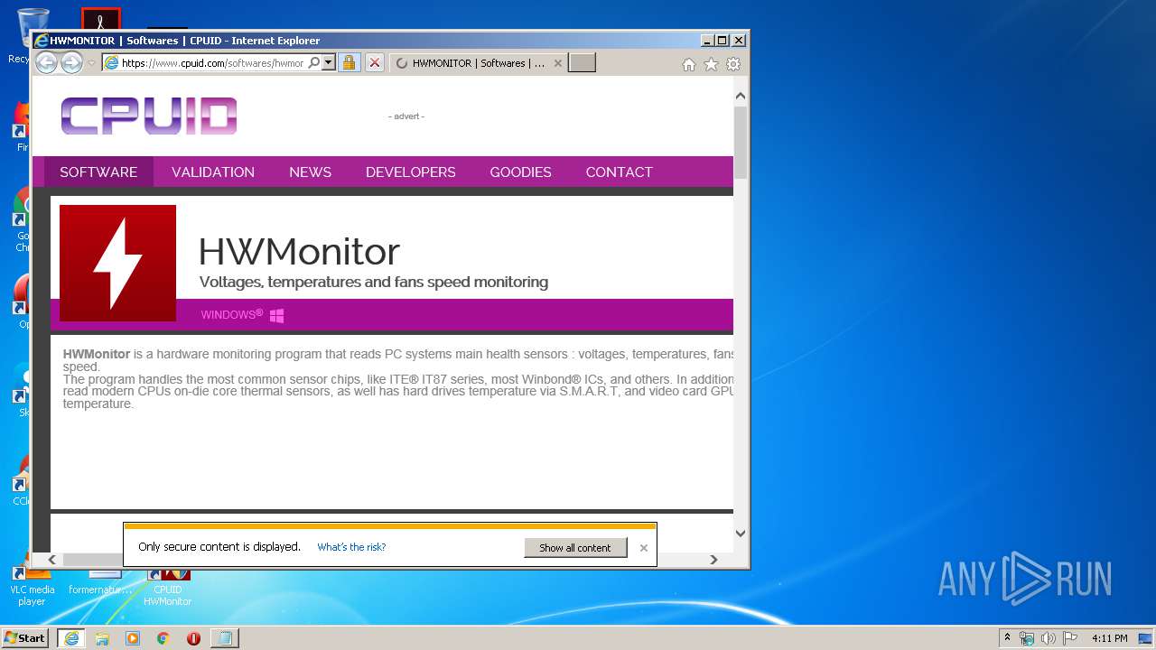Click the 'HWMonitor' page heading
The image size is (1156, 650).
pos(299,251)
